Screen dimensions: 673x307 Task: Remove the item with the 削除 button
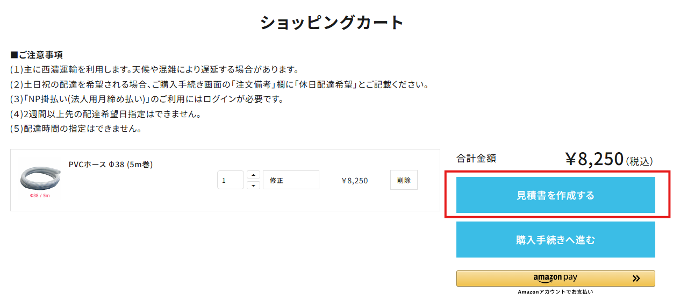tap(404, 180)
